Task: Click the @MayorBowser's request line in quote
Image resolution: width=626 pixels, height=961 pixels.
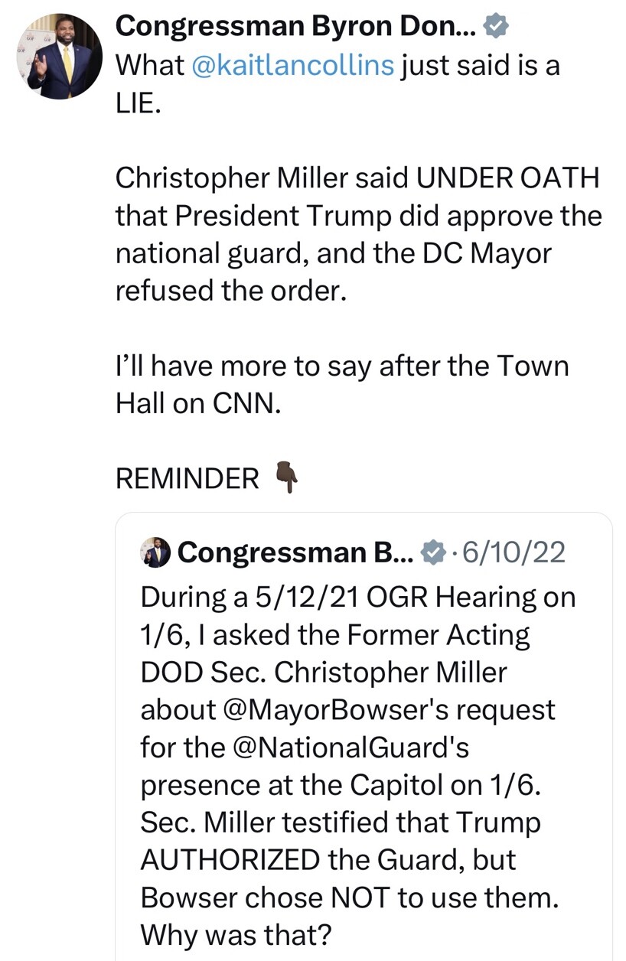Action: click(347, 710)
